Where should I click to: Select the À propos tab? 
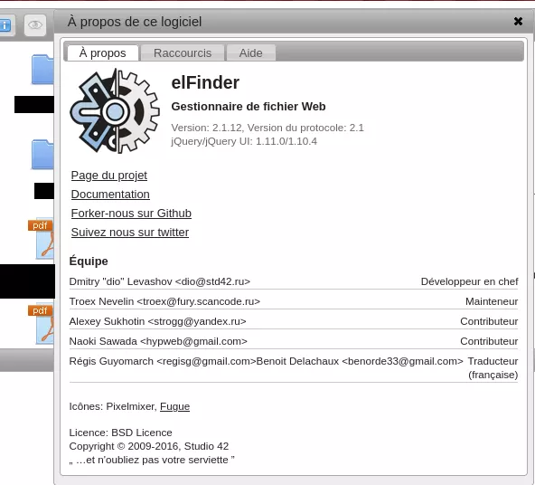[103, 53]
